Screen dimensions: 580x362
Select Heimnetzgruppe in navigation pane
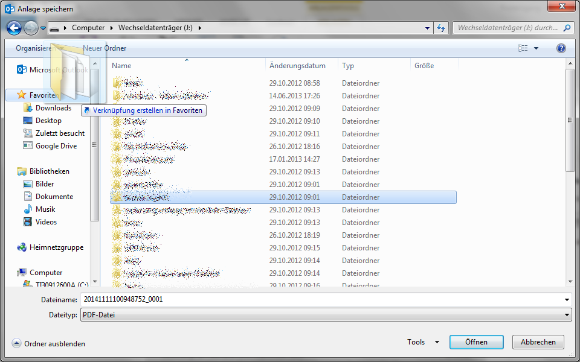pyautogui.click(x=56, y=247)
